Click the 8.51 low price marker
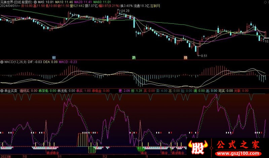Screen dimensions: 269x158 [x=204, y=56]
